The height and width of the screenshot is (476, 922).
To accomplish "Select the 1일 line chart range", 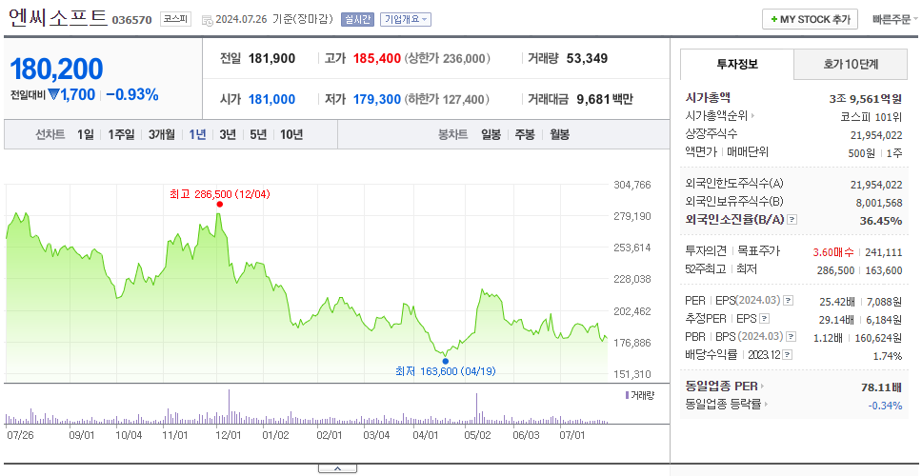I will point(86,134).
